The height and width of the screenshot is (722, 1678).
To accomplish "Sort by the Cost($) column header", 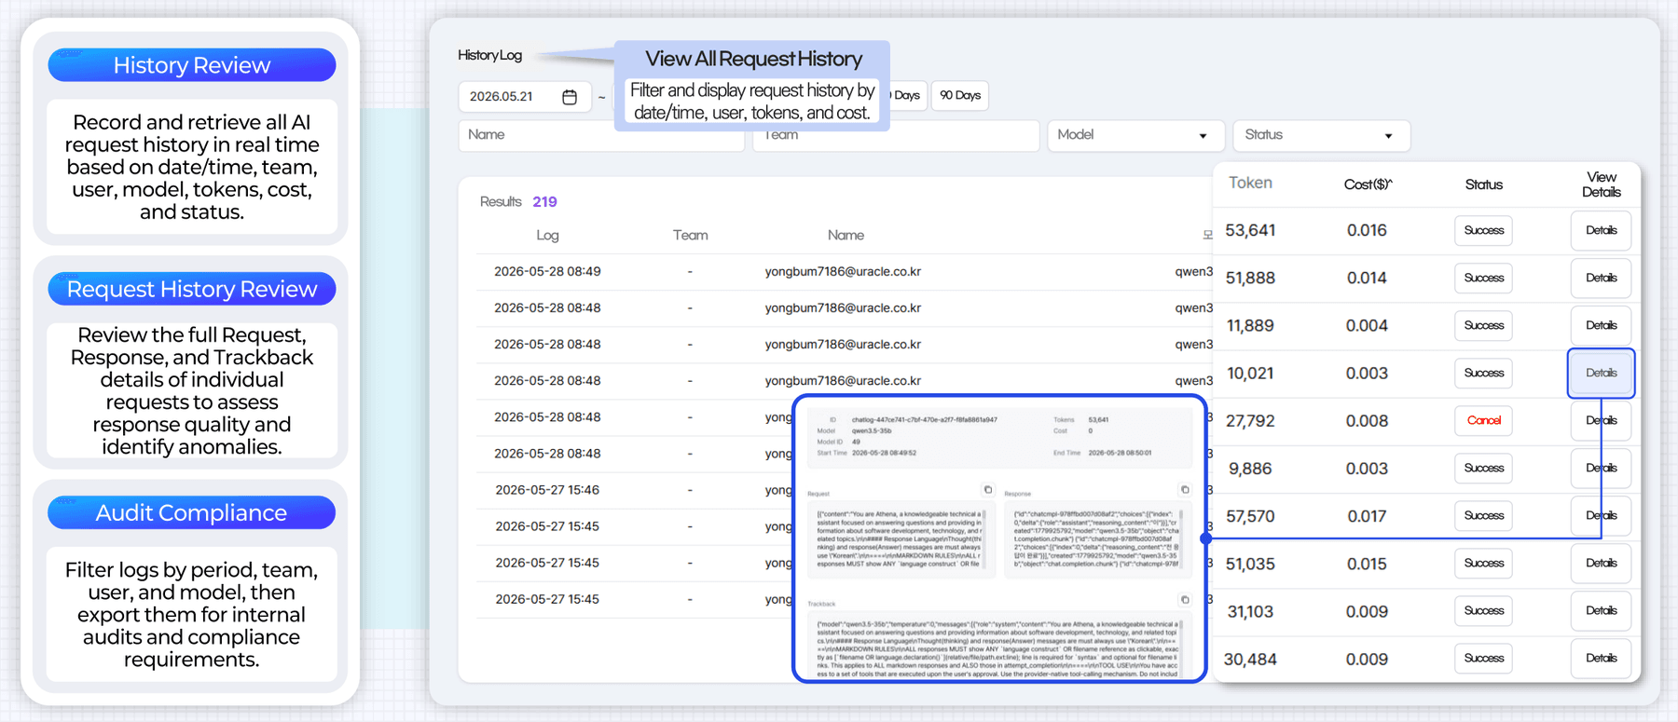I will [x=1368, y=184].
